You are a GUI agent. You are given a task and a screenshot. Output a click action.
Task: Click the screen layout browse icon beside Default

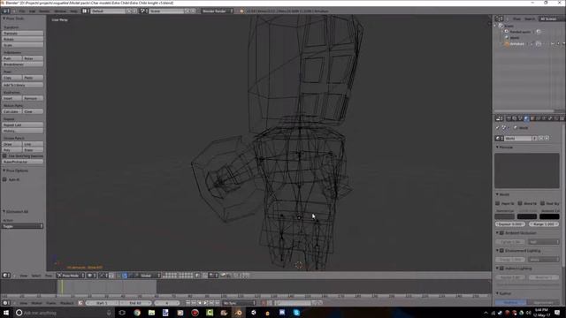(x=86, y=11)
